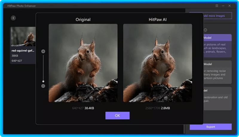Click the info icon above model list
The width and height of the screenshot is (239, 137).
206,30
